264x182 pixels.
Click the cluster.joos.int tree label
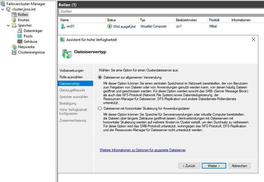point(24,9)
